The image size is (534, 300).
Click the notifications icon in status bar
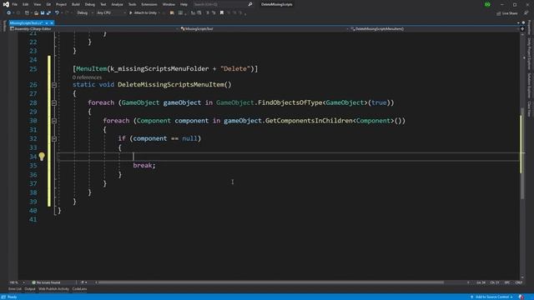(x=521, y=297)
